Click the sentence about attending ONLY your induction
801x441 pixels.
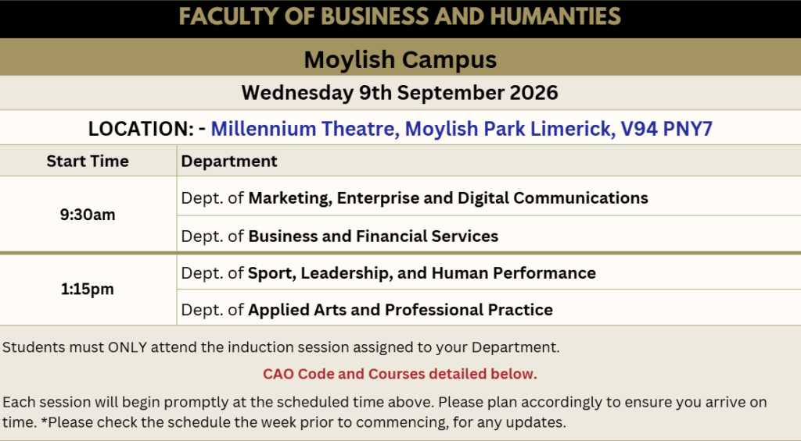coord(281,347)
